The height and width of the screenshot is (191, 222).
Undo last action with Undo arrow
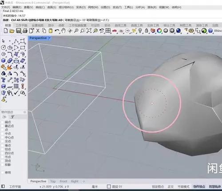(57, 31)
